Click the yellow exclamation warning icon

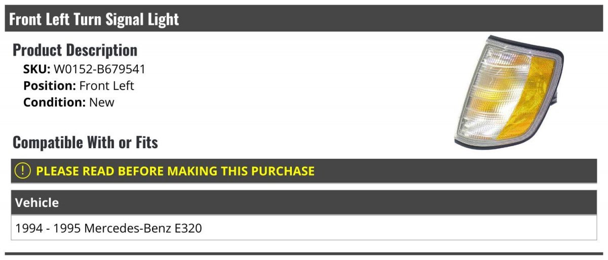23,171
